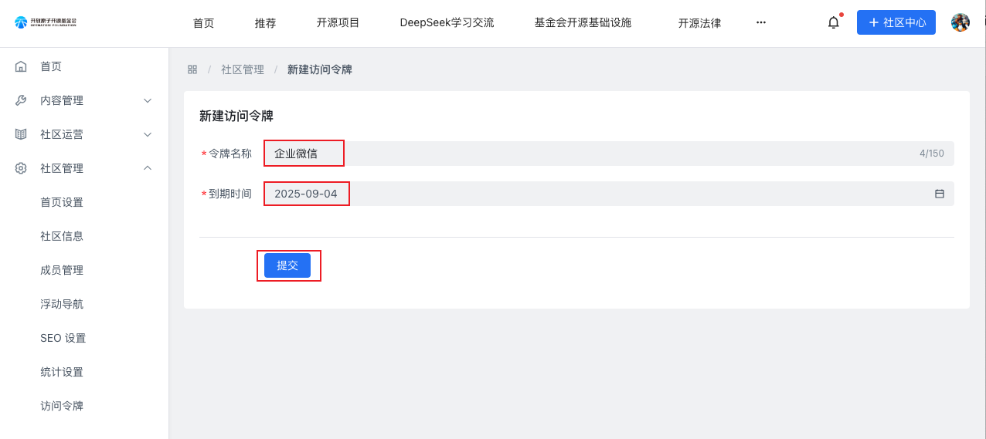Viewport: 986px width, 439px height.
Task: Click the gear icon for community management
Action: (x=22, y=168)
